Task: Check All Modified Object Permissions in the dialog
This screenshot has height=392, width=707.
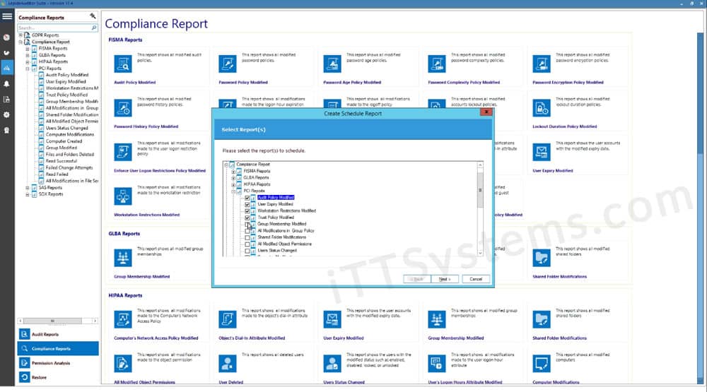Action: [247, 244]
